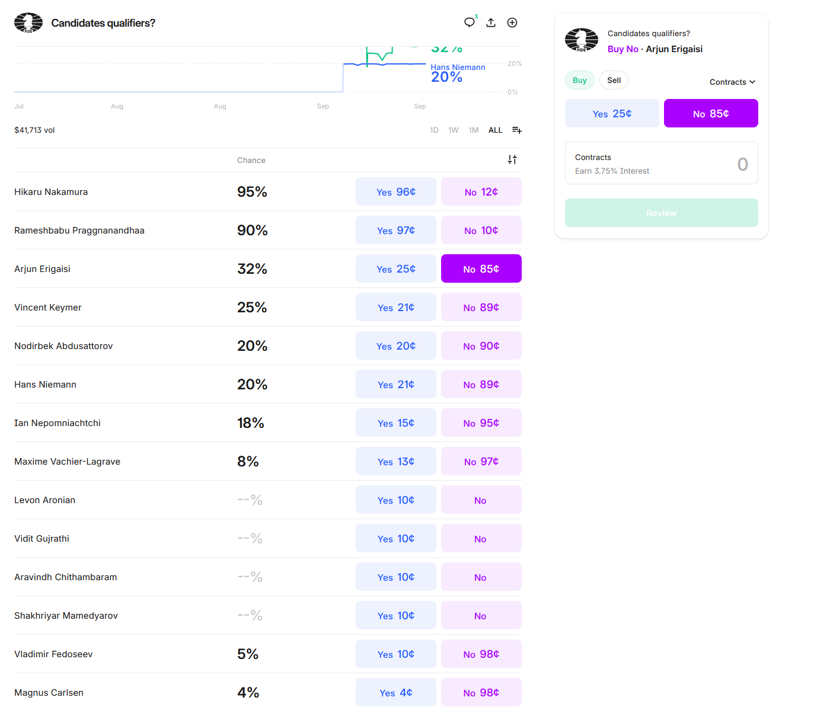Switch chart range to 1W
Viewport: 830px width, 707px height.
tap(454, 130)
